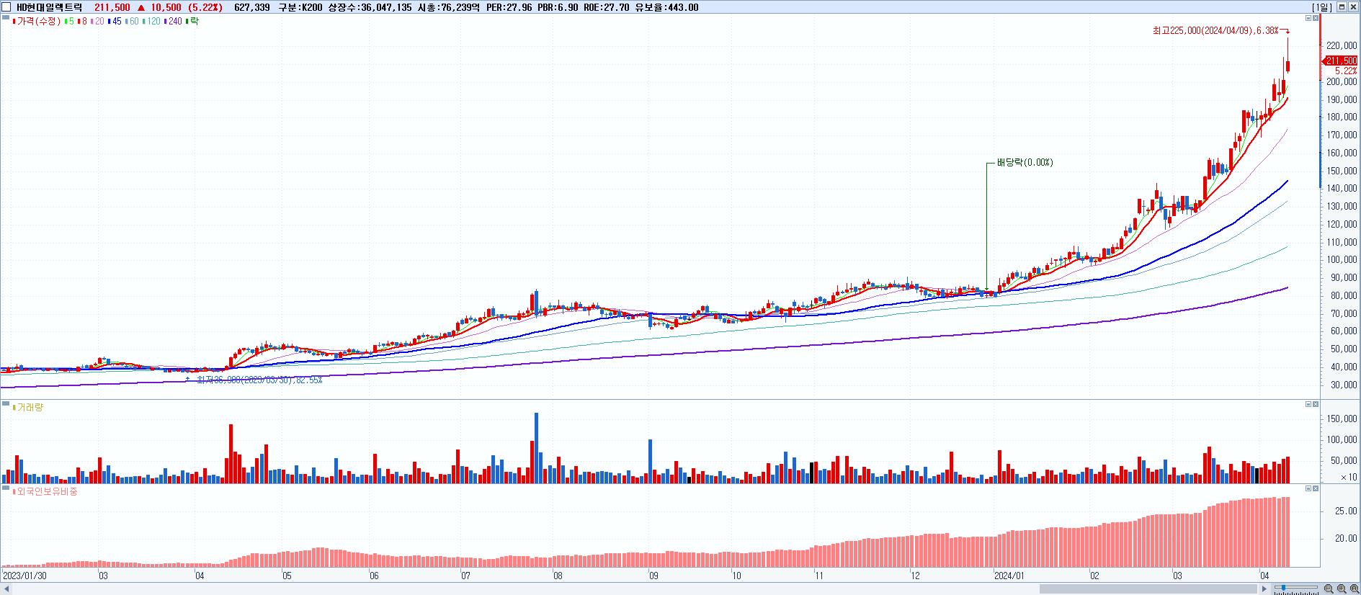Click the 락 legend item
This screenshot has height=595, width=1361.
192,22
